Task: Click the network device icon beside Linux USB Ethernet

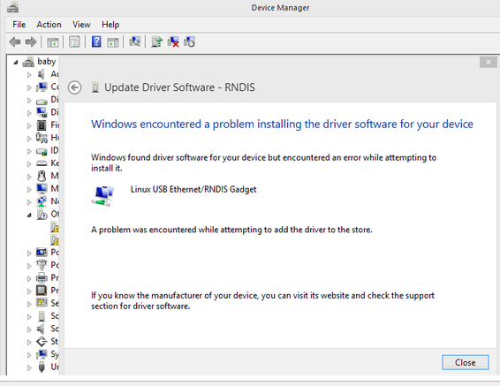Action: (x=102, y=196)
